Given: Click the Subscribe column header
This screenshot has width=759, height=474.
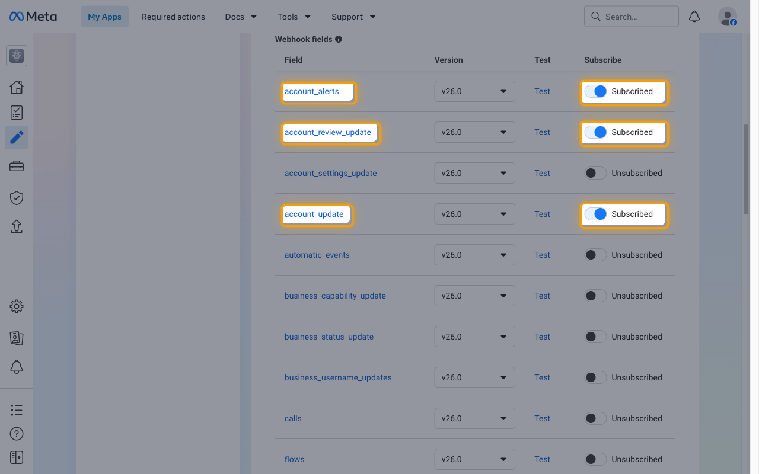Looking at the screenshot, I should 603,60.
